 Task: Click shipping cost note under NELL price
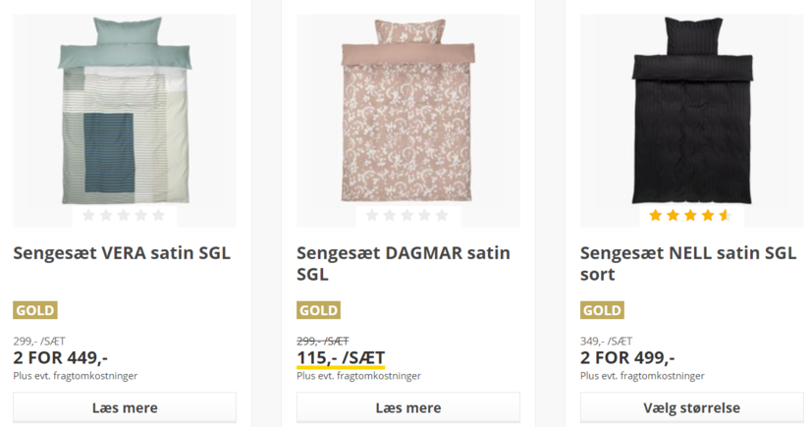pyautogui.click(x=642, y=376)
